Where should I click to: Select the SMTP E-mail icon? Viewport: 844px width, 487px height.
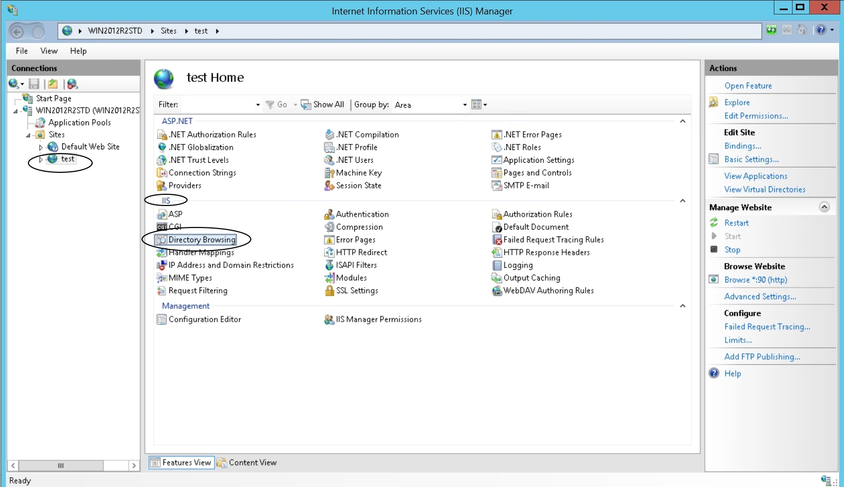point(497,186)
